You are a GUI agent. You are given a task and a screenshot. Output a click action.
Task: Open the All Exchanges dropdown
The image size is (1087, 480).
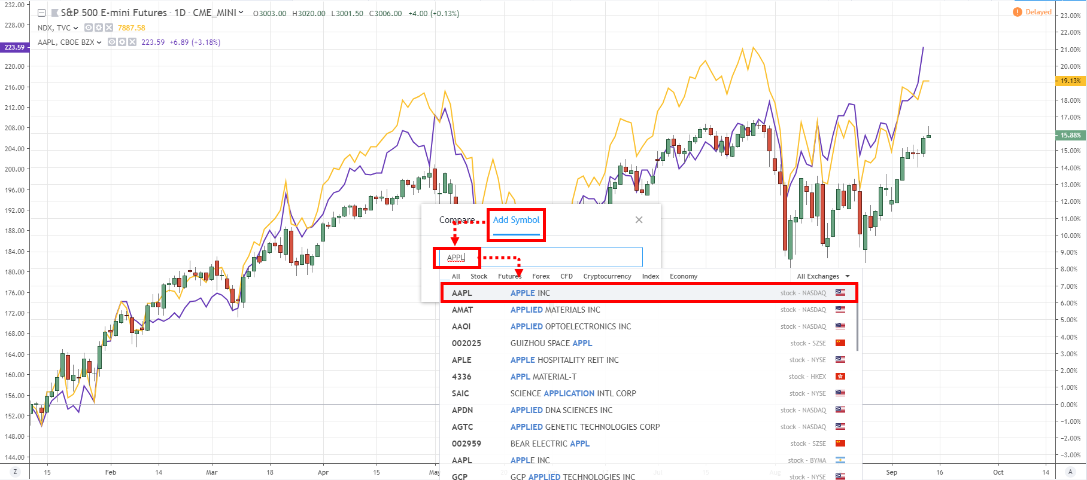coord(823,276)
